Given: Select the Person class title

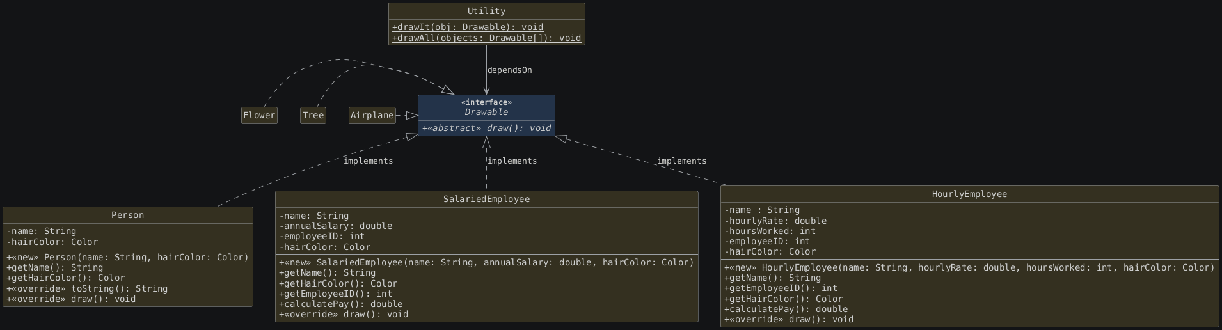Looking at the screenshot, I should point(128,216).
